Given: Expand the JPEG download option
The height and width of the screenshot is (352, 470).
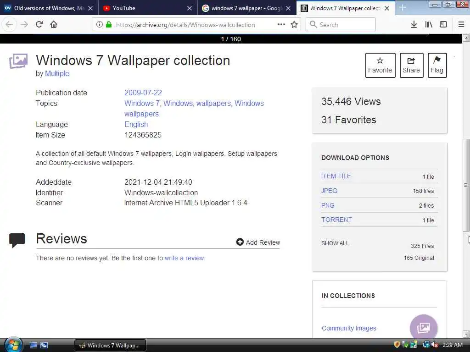Looking at the screenshot, I should [x=329, y=191].
